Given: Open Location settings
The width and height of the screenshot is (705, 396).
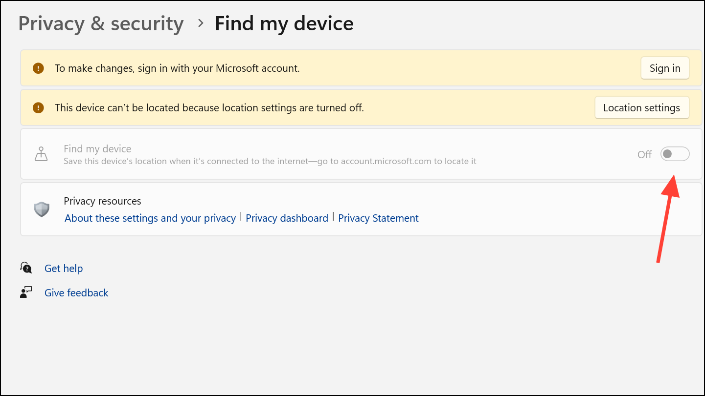Looking at the screenshot, I should pos(641,108).
